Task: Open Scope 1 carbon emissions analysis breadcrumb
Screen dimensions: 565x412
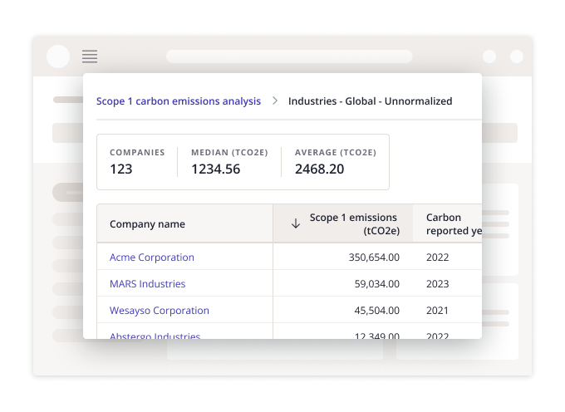Action: [179, 101]
